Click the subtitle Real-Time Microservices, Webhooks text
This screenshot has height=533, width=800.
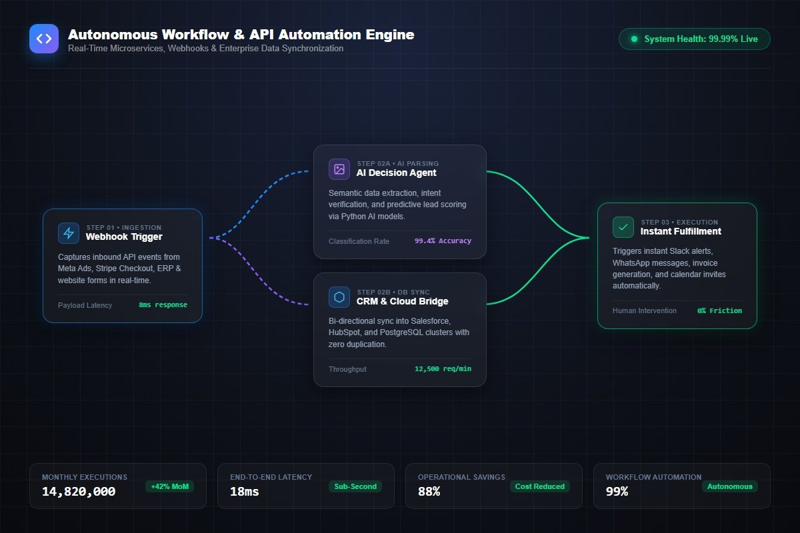pyautogui.click(x=206, y=49)
